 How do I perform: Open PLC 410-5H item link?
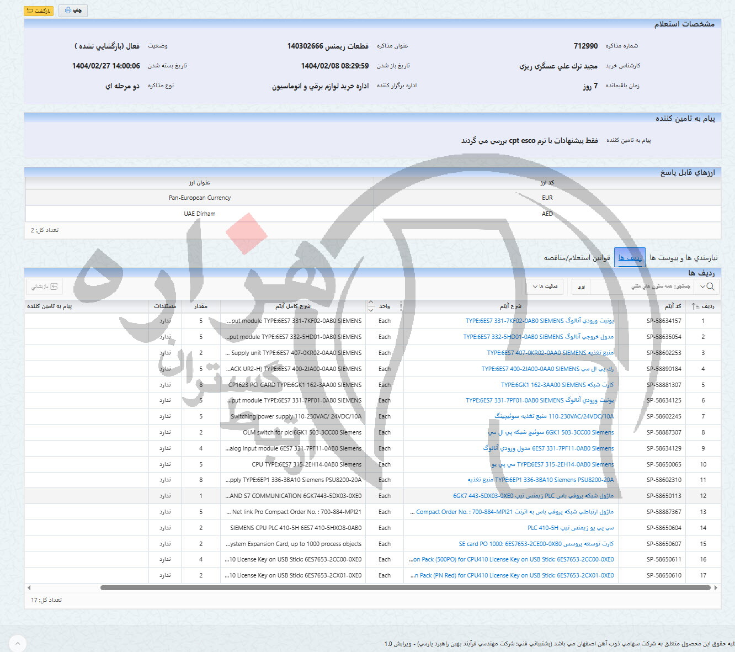(570, 528)
